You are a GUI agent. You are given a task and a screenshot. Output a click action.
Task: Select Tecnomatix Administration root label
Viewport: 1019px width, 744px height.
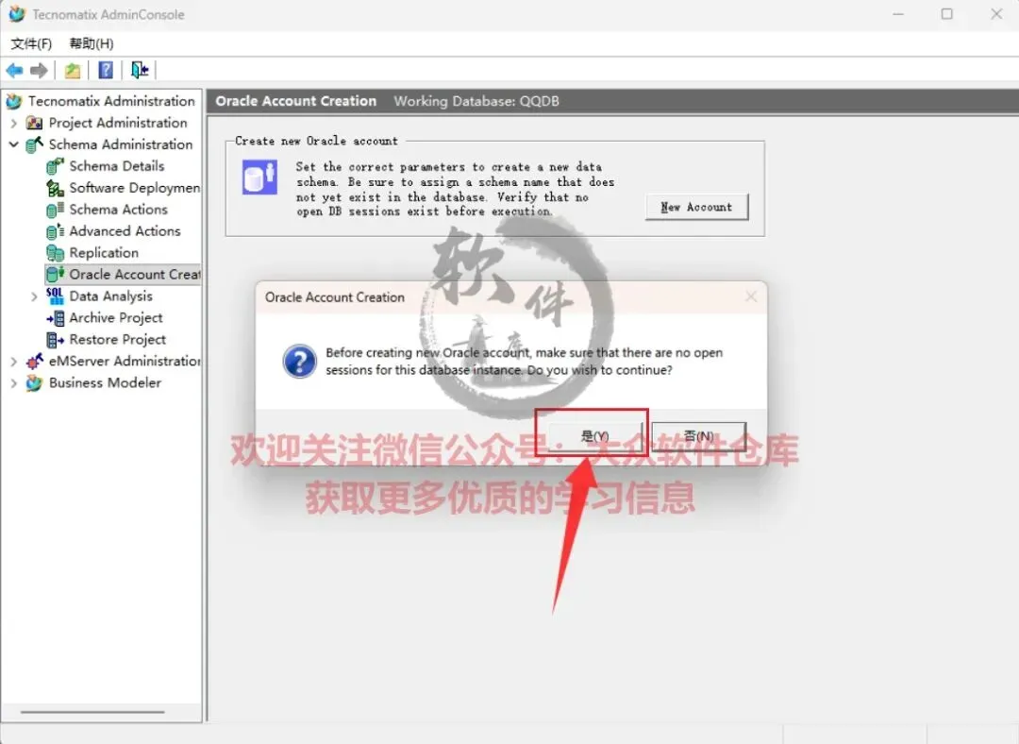pos(111,101)
